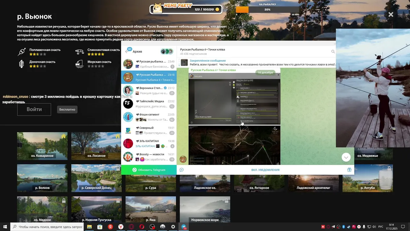Click home icon on оз. Комариное card
This screenshot has width=410, height=231.
[x=63, y=136]
